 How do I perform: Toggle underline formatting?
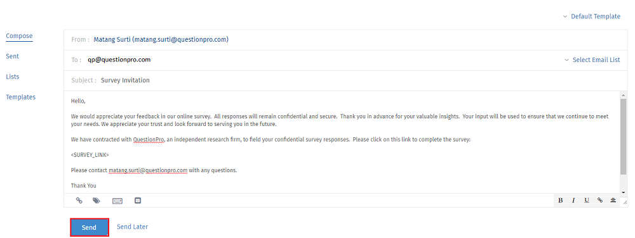pos(586,201)
